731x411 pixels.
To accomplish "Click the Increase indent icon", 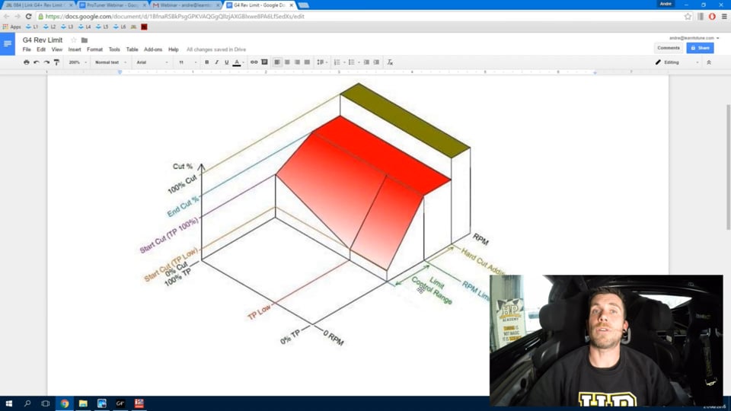I will click(376, 62).
